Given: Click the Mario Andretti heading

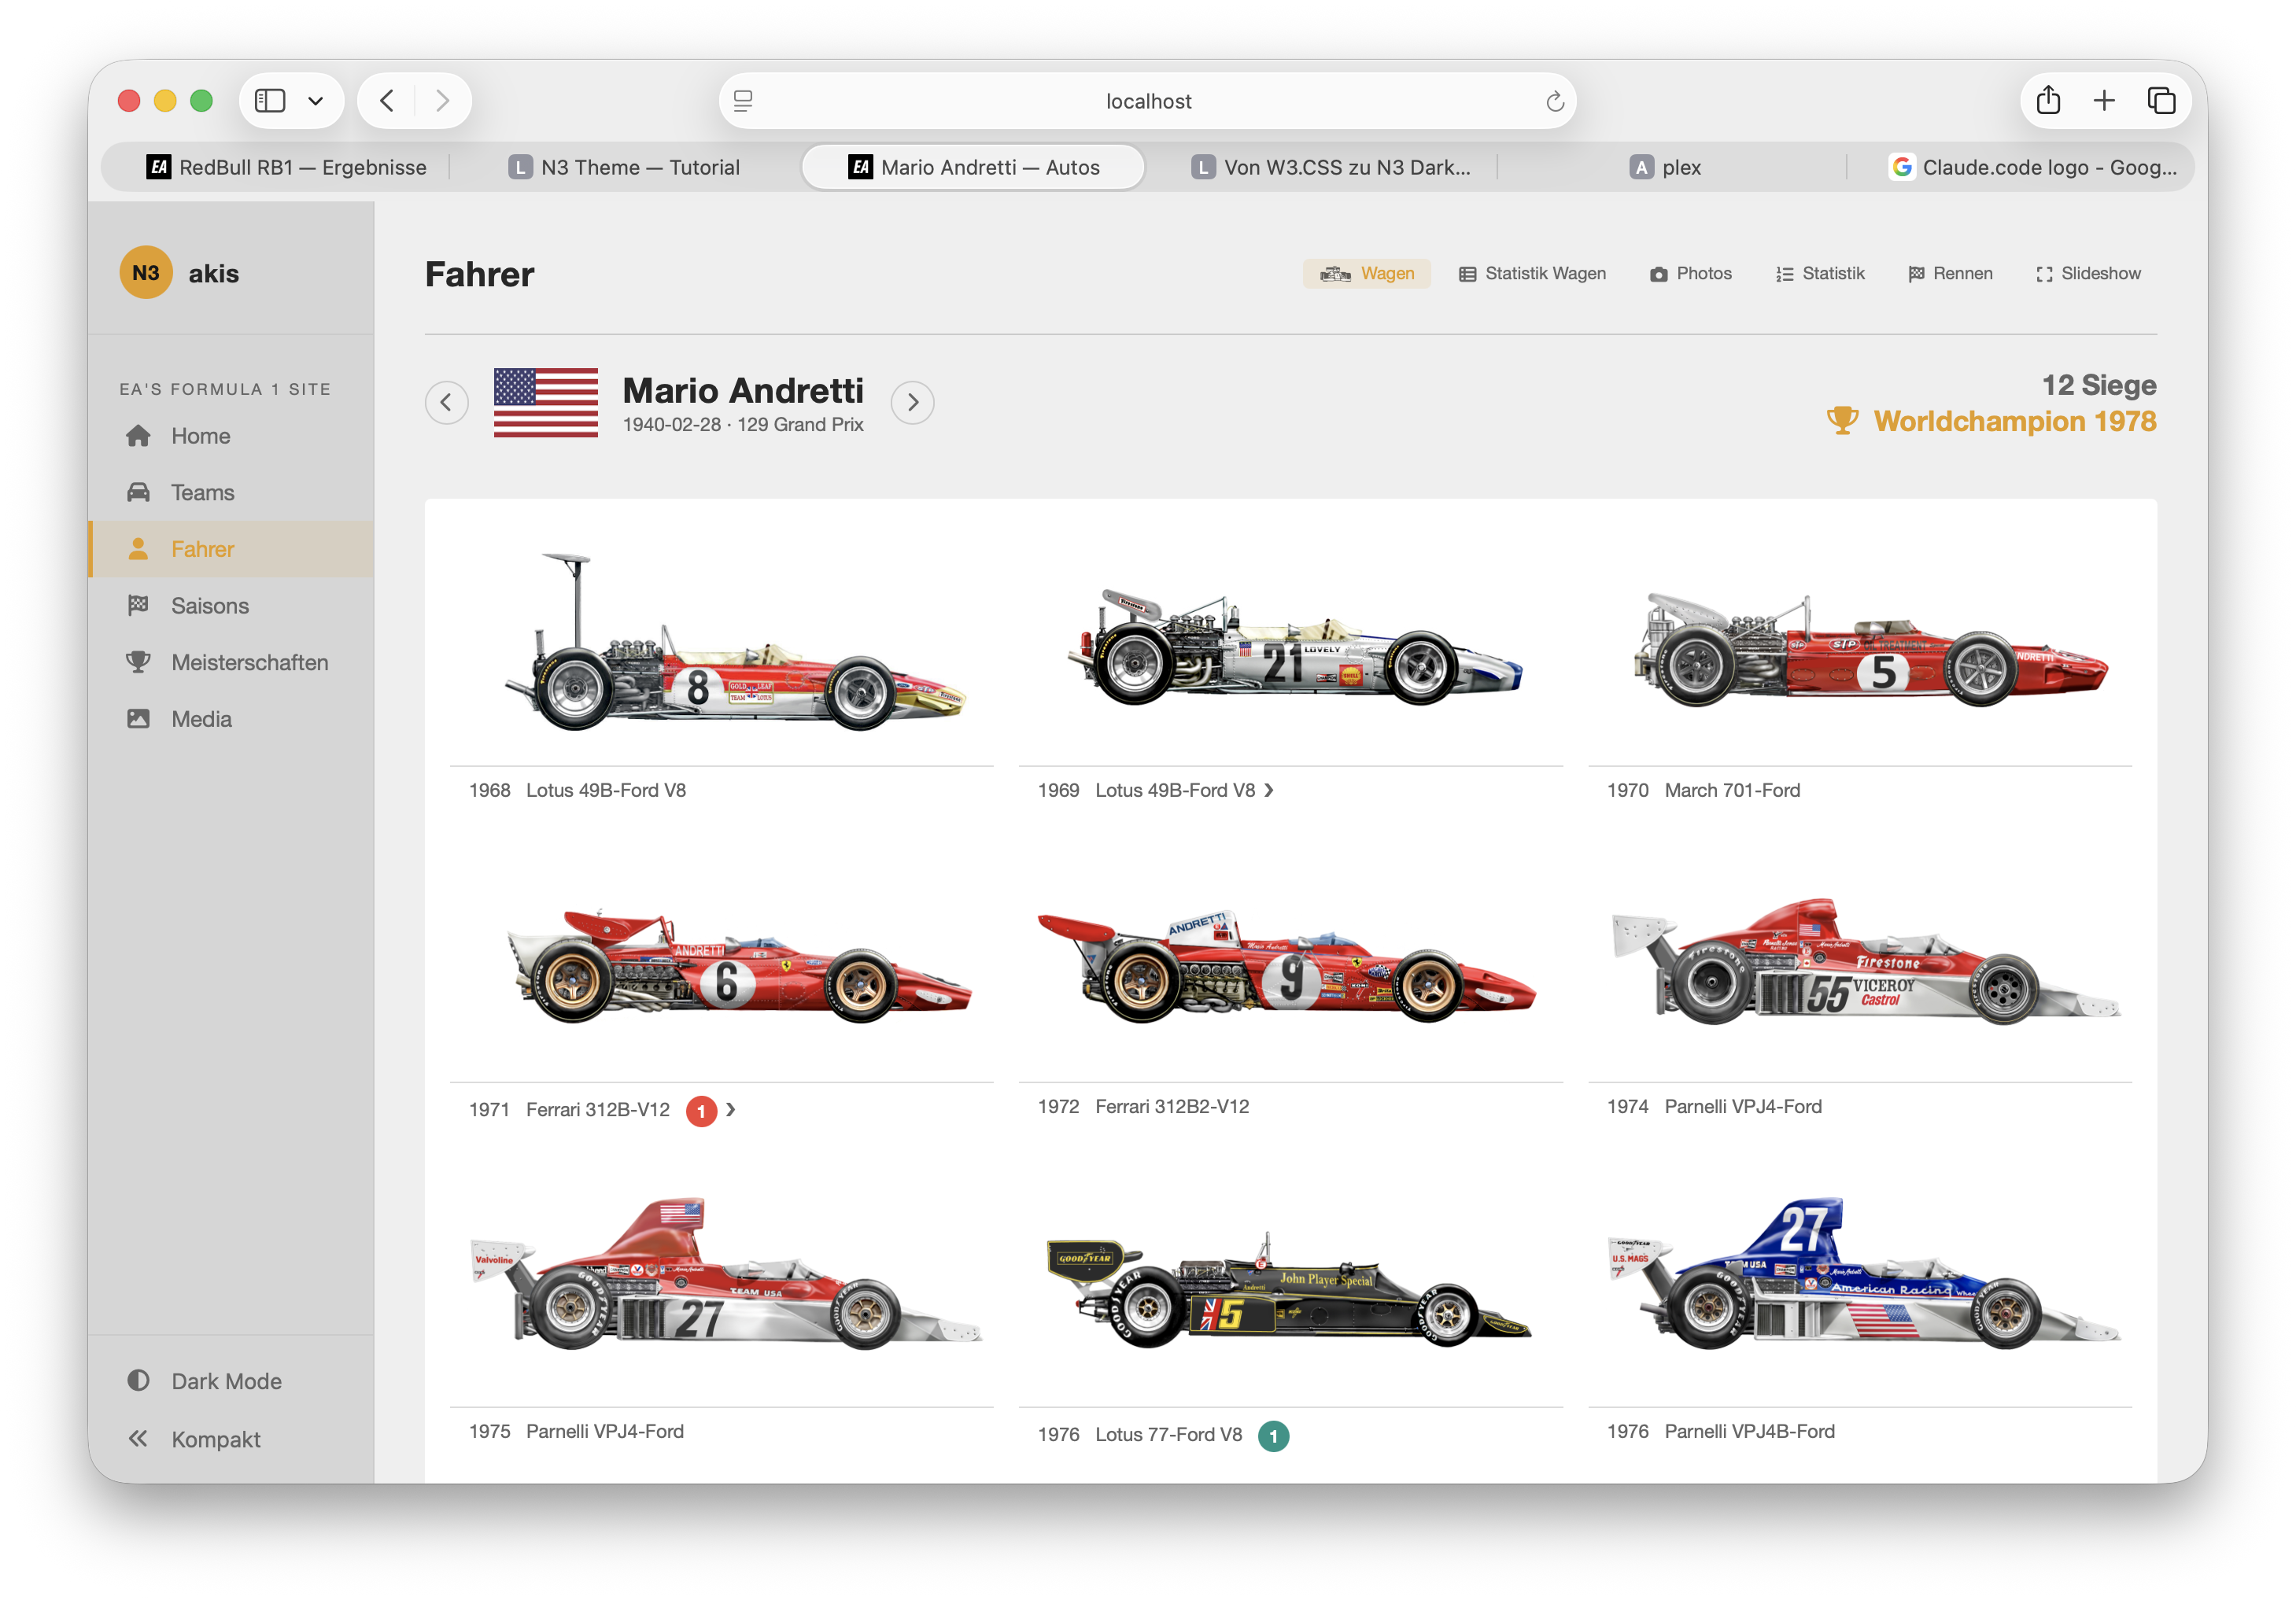Looking at the screenshot, I should click(x=743, y=390).
